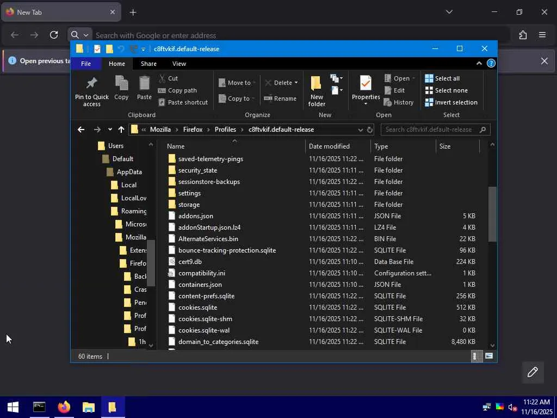Switch to large icons view toggle
This screenshot has width=557, height=418.
(489, 356)
